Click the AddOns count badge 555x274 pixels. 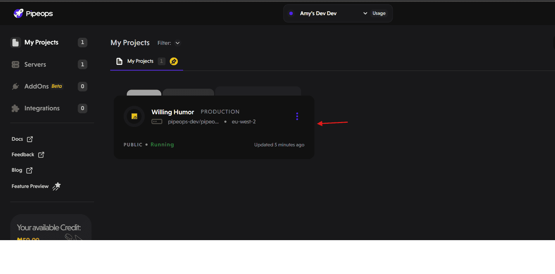82,86
